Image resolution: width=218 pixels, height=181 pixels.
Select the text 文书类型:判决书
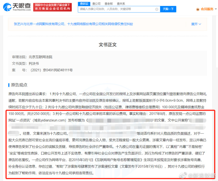click(x=25, y=63)
